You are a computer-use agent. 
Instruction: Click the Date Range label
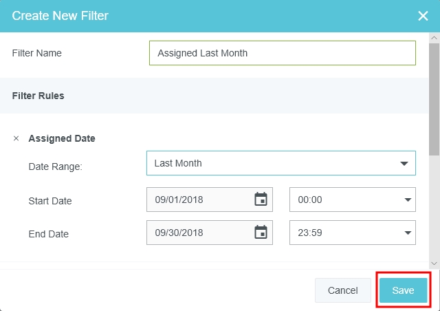point(55,167)
